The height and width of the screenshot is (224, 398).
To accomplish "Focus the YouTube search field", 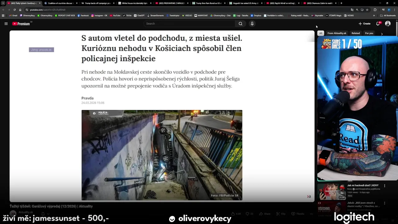I will click(x=190, y=24).
